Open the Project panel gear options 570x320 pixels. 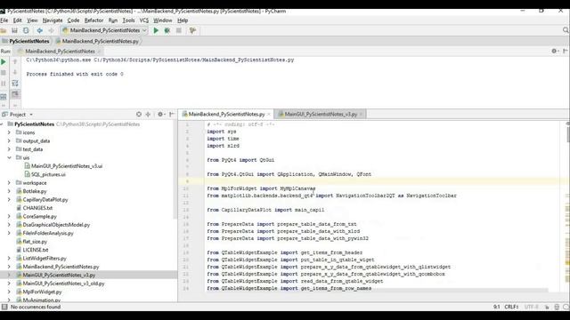pyautogui.click(x=160, y=115)
